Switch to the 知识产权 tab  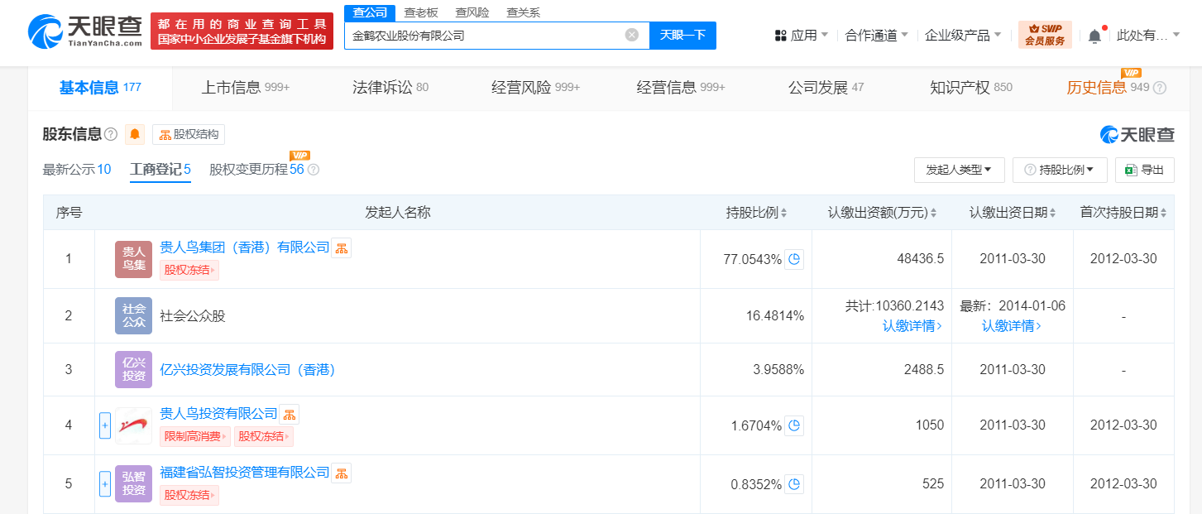coord(971,88)
